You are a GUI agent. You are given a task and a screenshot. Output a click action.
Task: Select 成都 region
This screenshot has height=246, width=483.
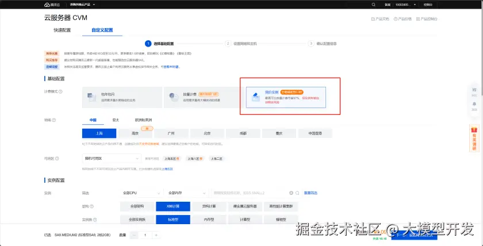coord(243,133)
